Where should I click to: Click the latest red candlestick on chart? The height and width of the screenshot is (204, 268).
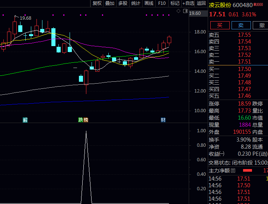pos(169,40)
